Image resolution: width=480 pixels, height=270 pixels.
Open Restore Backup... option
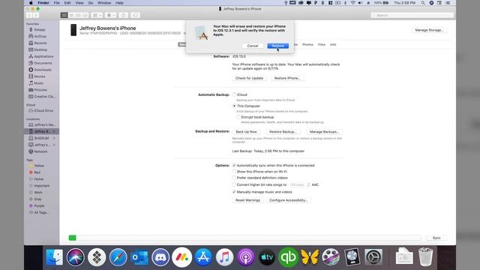(x=283, y=132)
